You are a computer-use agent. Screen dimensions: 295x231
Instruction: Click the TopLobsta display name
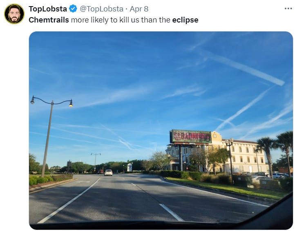(48, 9)
